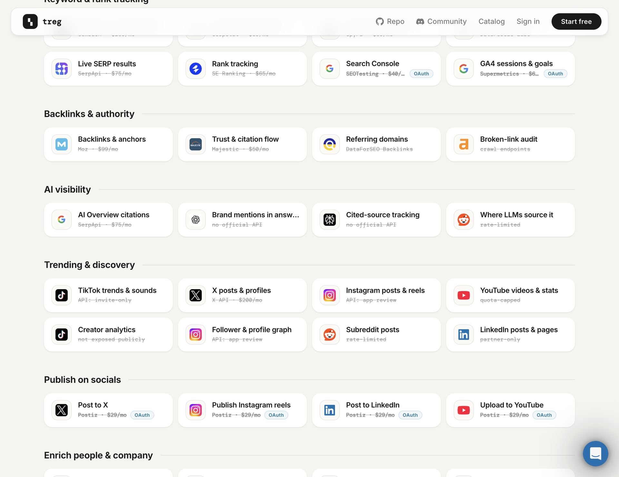The width and height of the screenshot is (619, 477).
Task: Click the OpenAI icon on Brand mentions
Action: coord(196,220)
